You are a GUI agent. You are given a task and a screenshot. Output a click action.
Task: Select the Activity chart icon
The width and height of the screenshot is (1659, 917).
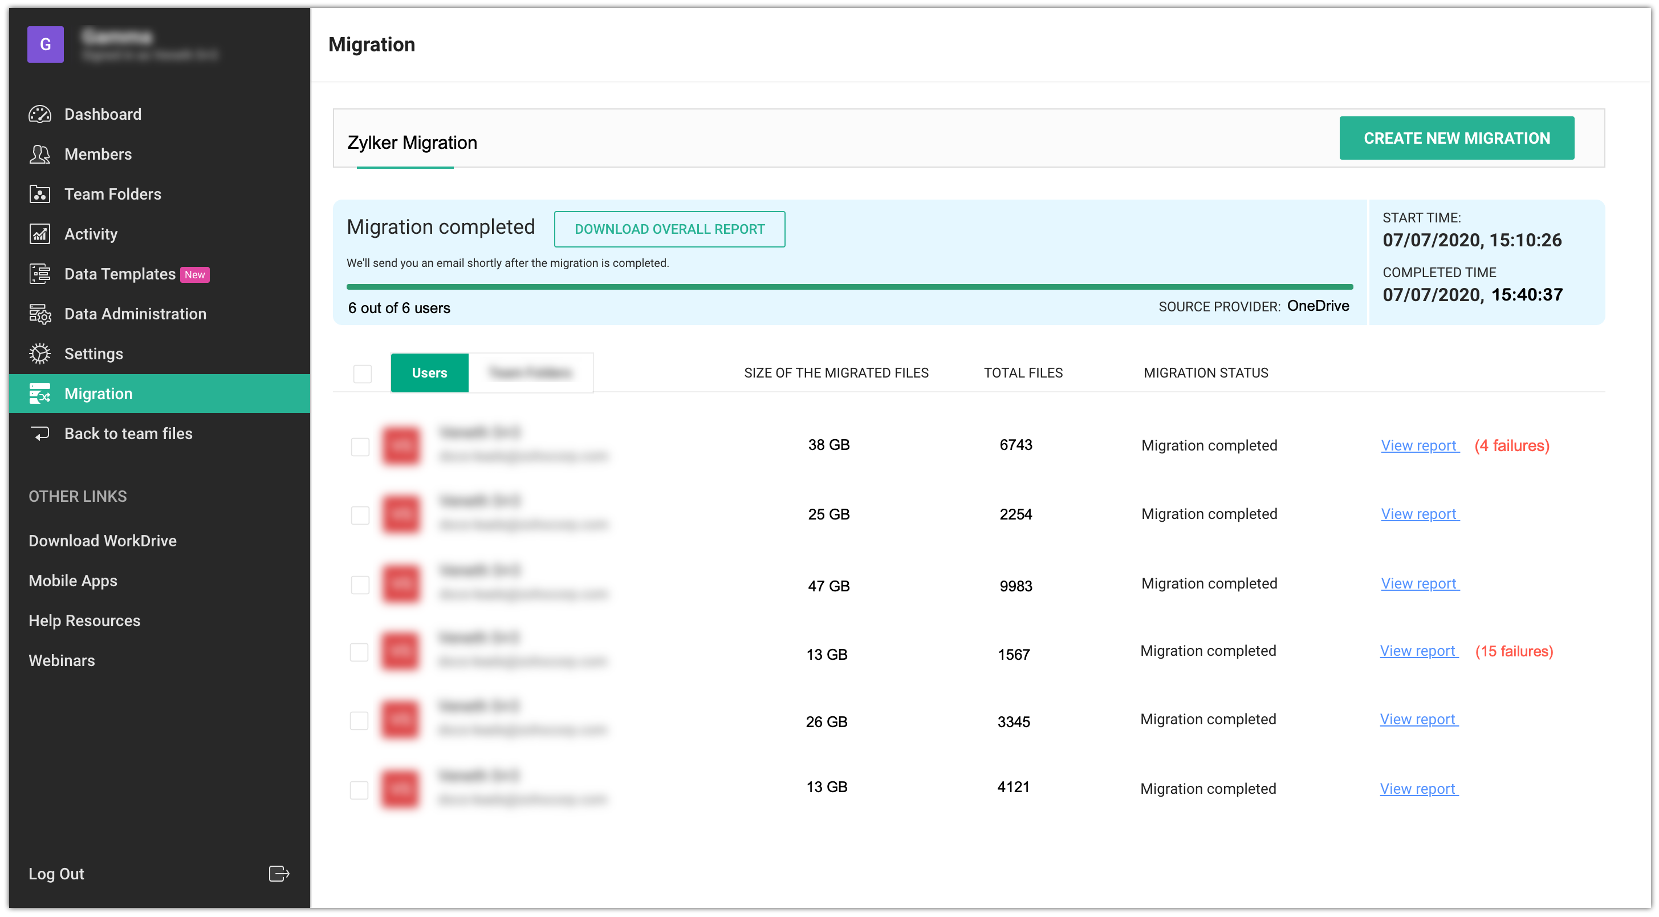40,234
